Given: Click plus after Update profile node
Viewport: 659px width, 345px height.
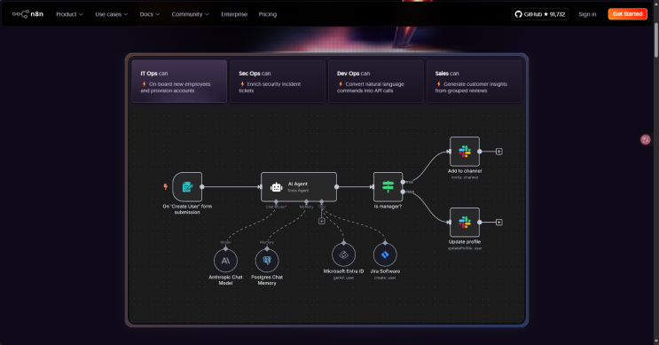Looking at the screenshot, I should coord(498,223).
